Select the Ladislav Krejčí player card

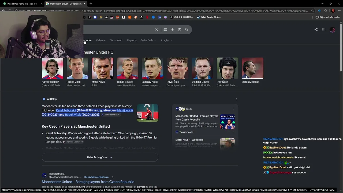click(152, 72)
